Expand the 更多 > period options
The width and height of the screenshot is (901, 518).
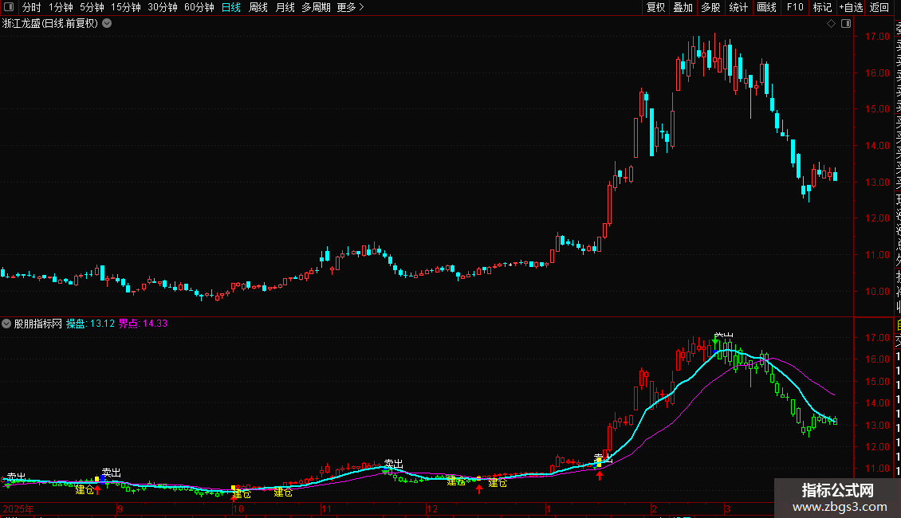click(351, 7)
